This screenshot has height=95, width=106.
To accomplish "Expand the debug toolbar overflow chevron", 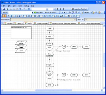I will (104, 13).
